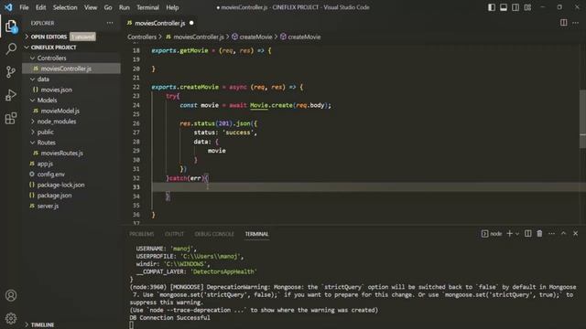Click the Explorer more actions ellipsis
This screenshot has width=586, height=329.
pos(110,23)
